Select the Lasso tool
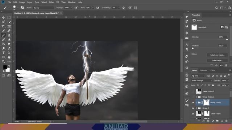 pos(3,22)
